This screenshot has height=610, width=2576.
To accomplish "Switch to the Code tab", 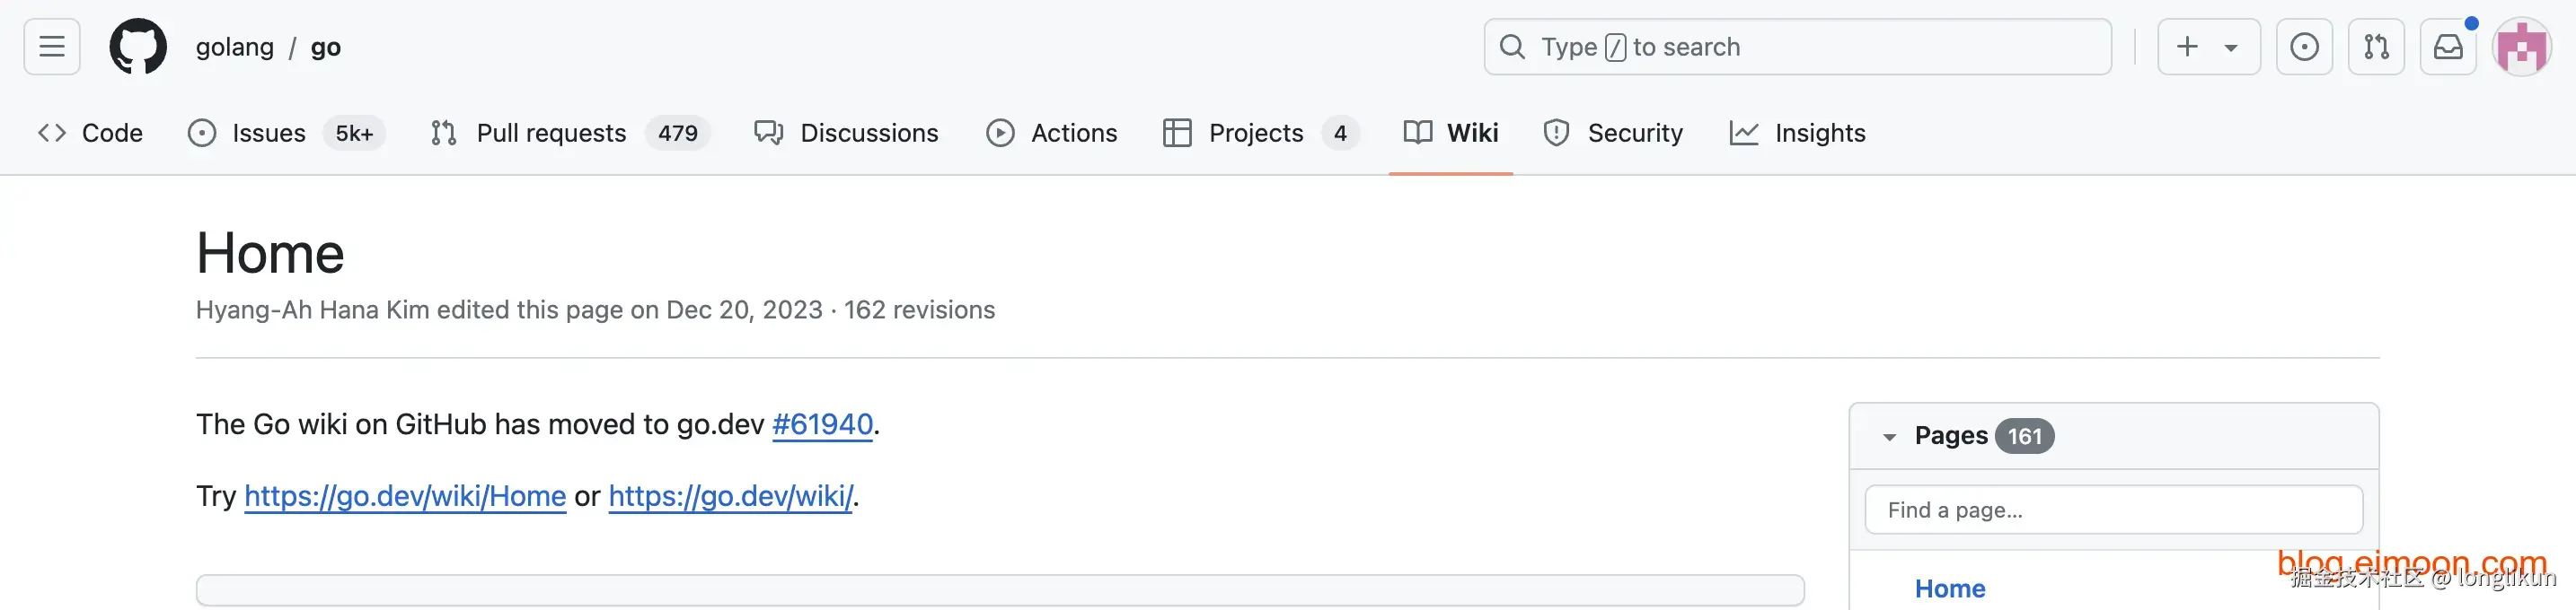I will pyautogui.click(x=90, y=133).
